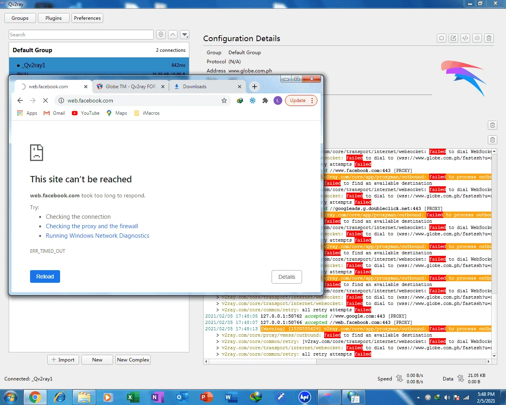Stop loading the page in Chrome
The image size is (506, 405).
click(x=45, y=100)
